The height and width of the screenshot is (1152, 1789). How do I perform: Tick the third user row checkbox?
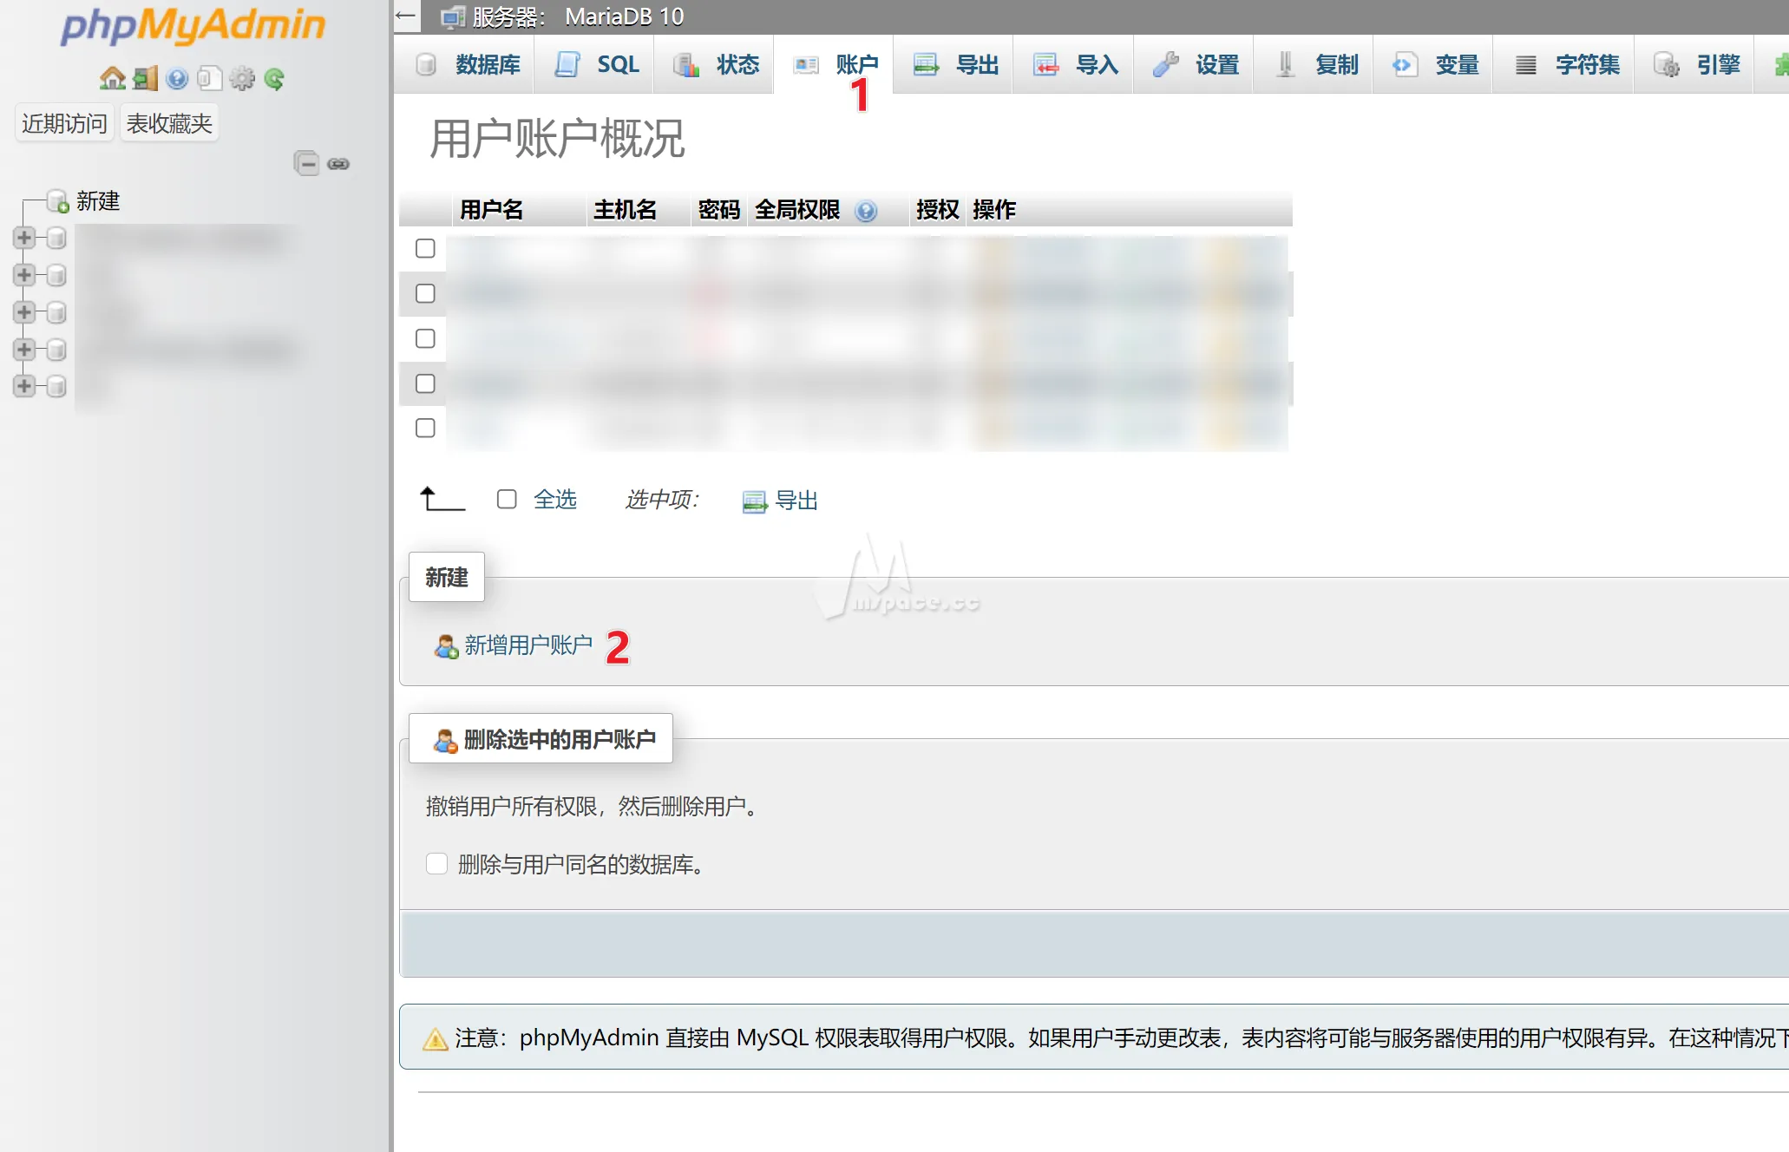click(425, 338)
